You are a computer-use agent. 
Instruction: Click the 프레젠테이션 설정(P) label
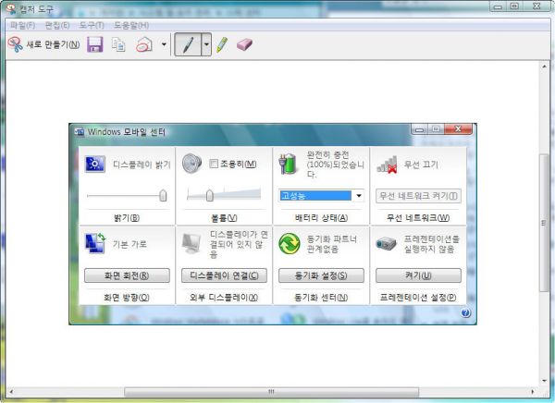pyautogui.click(x=418, y=298)
